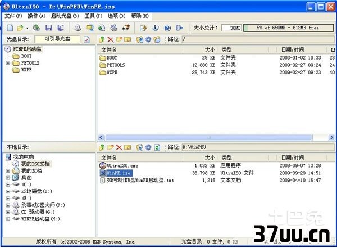
Task: Select WinPE.iso in the local file list
Action: pyautogui.click(x=119, y=173)
